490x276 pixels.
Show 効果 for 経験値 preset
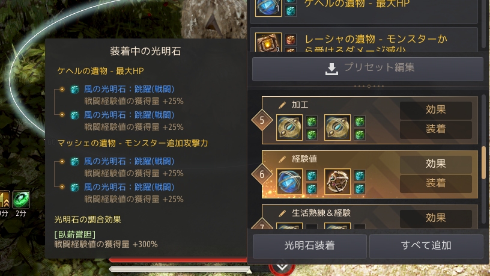435,164
